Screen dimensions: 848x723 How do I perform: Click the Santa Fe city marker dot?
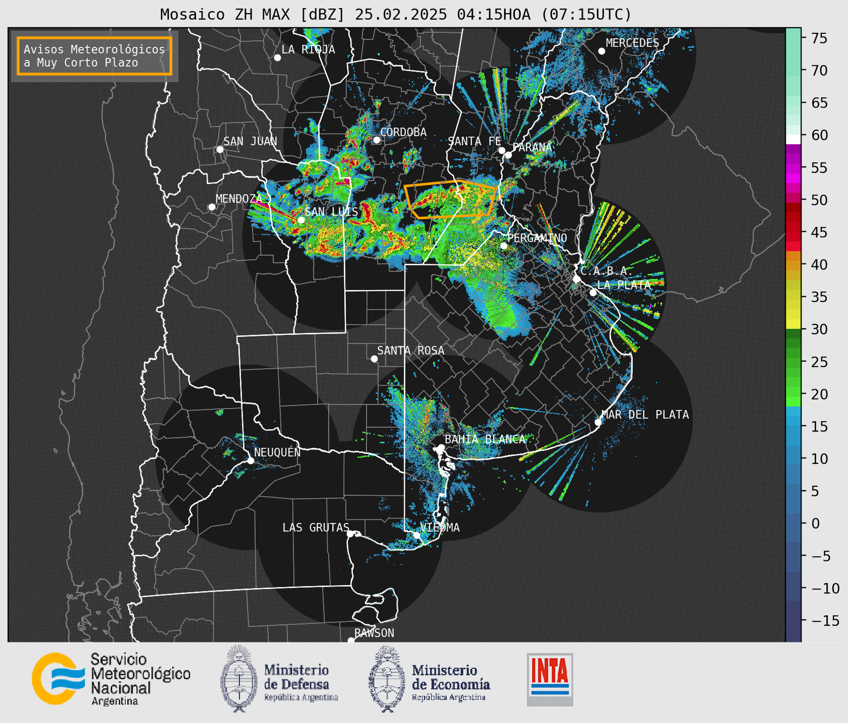502,150
